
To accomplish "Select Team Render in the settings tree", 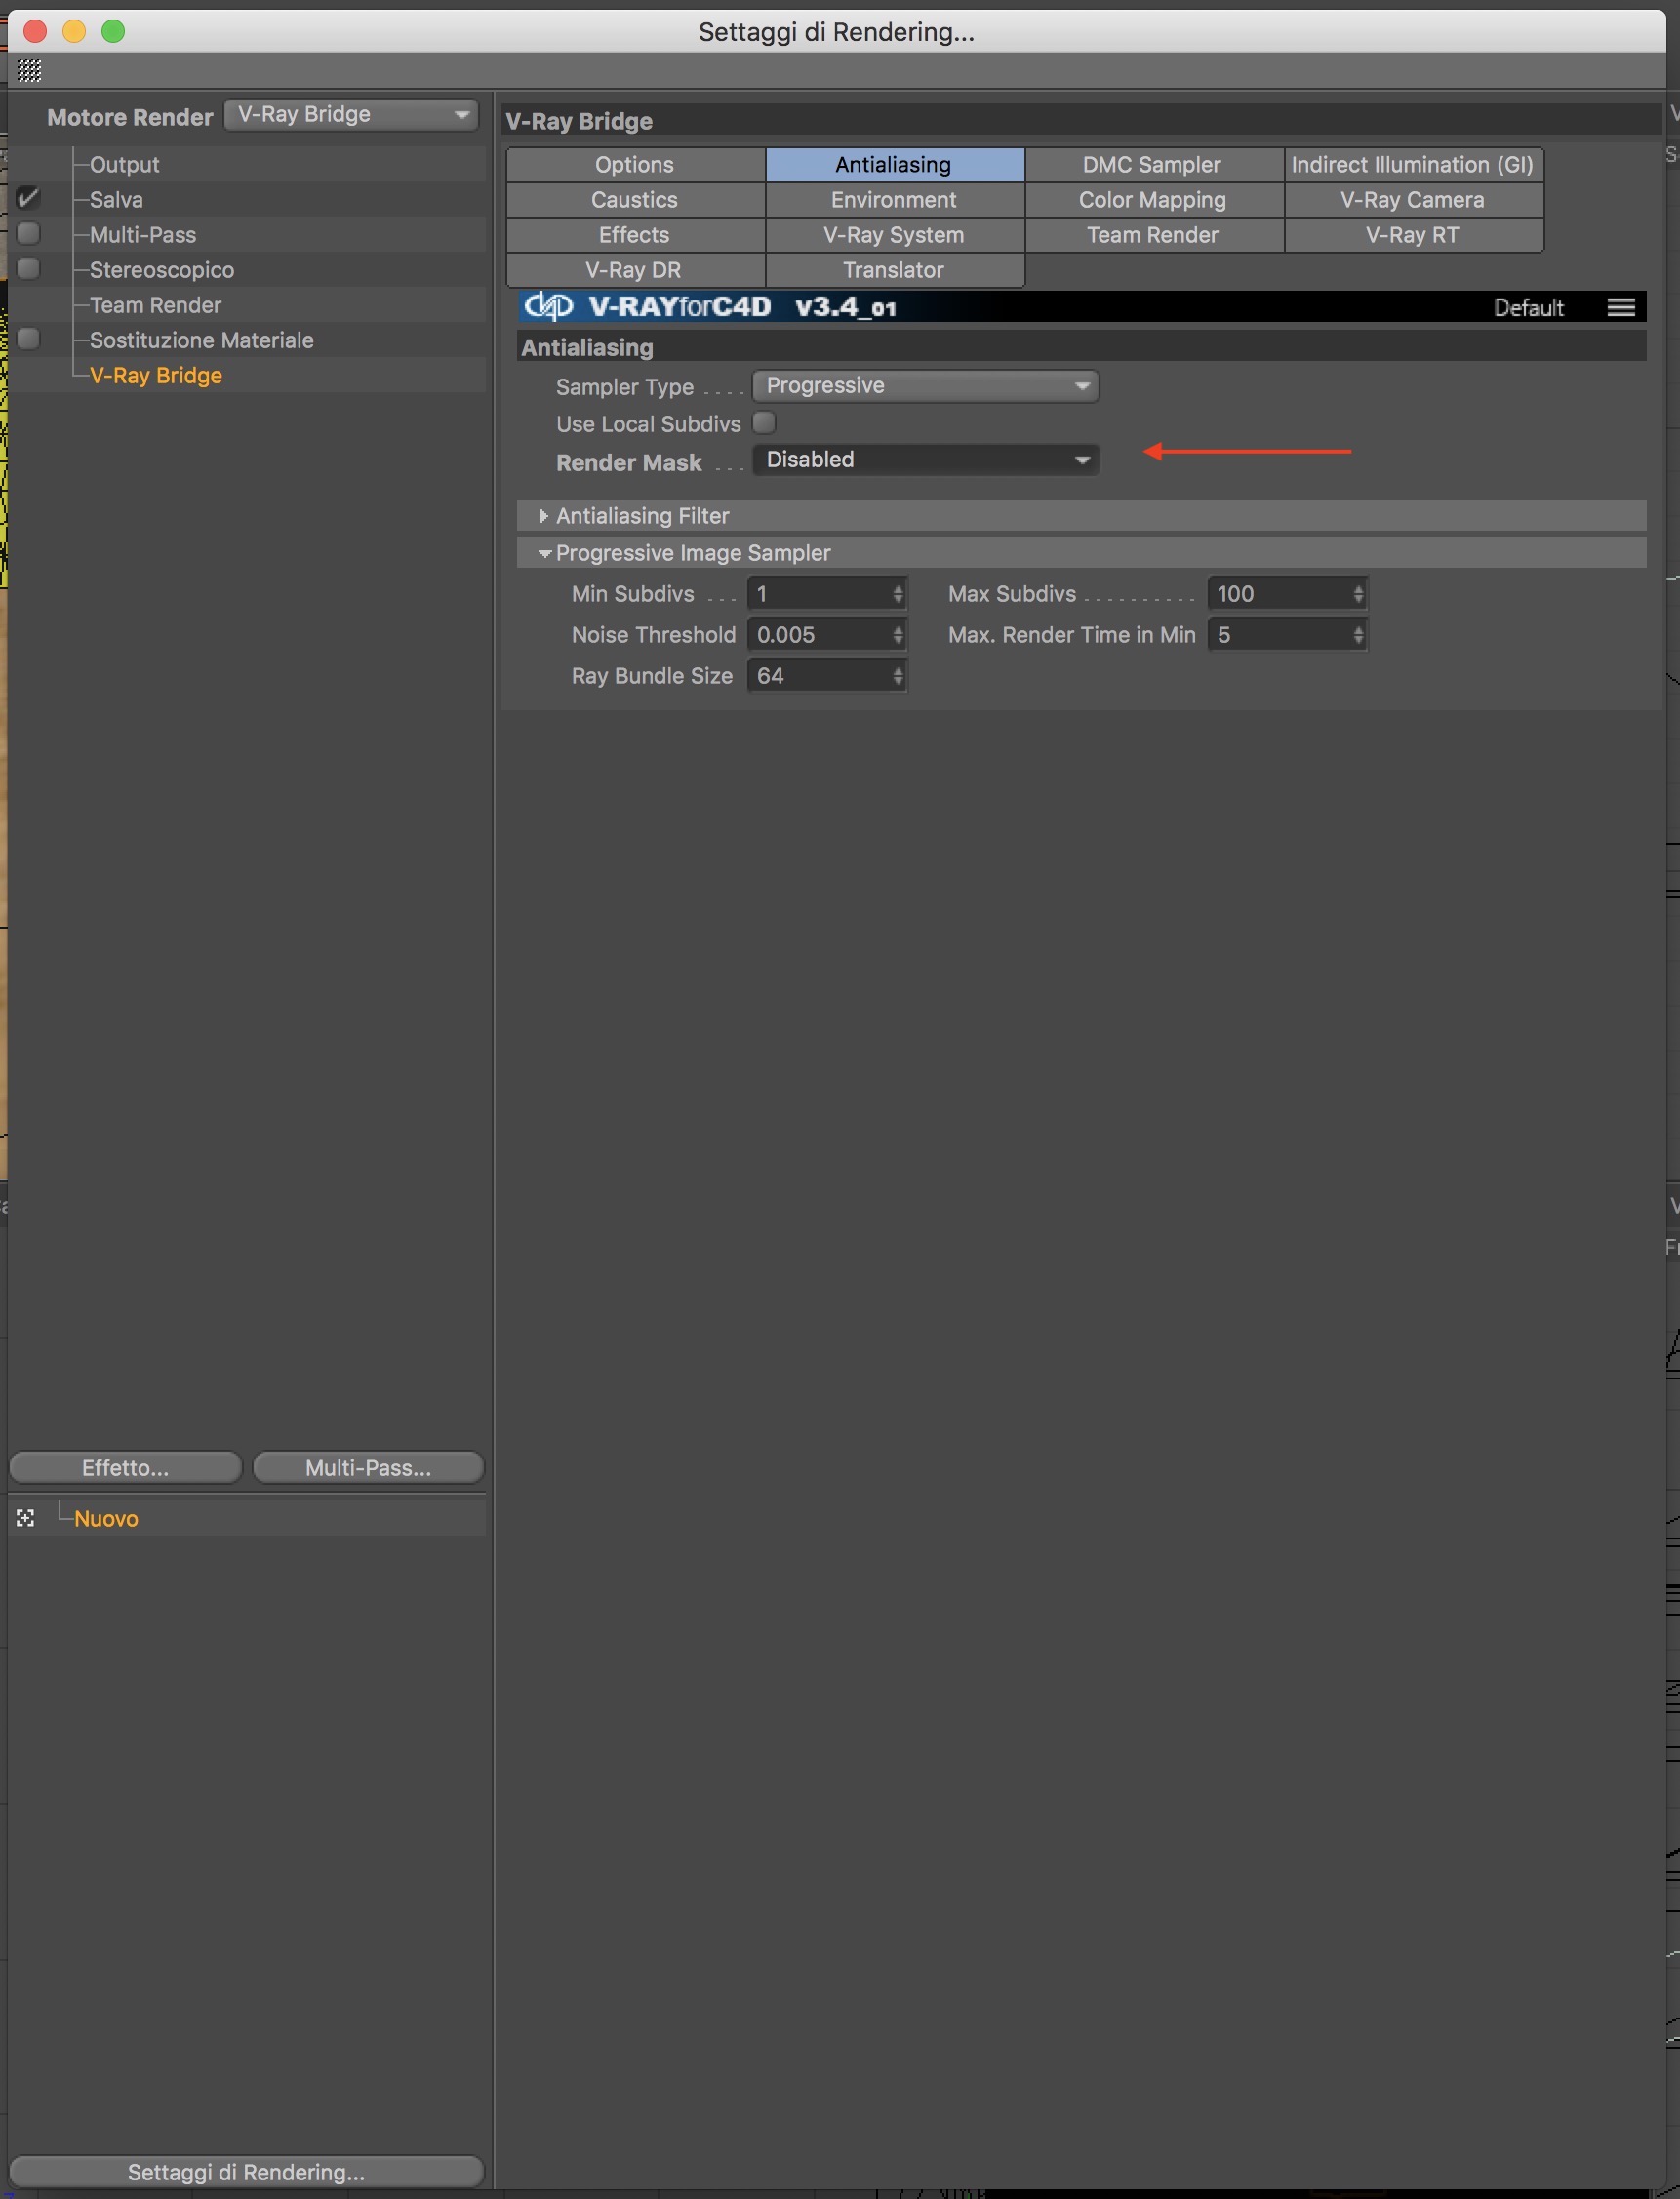I will coord(155,304).
